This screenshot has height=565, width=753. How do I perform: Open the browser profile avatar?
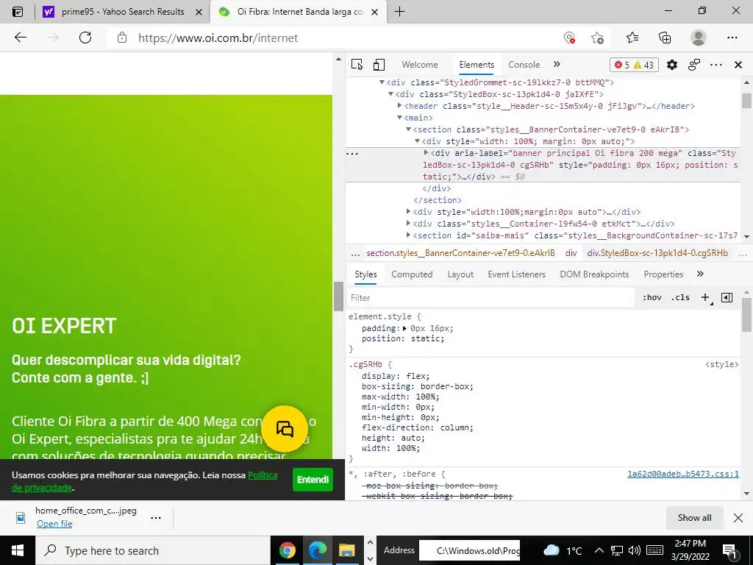tap(699, 38)
